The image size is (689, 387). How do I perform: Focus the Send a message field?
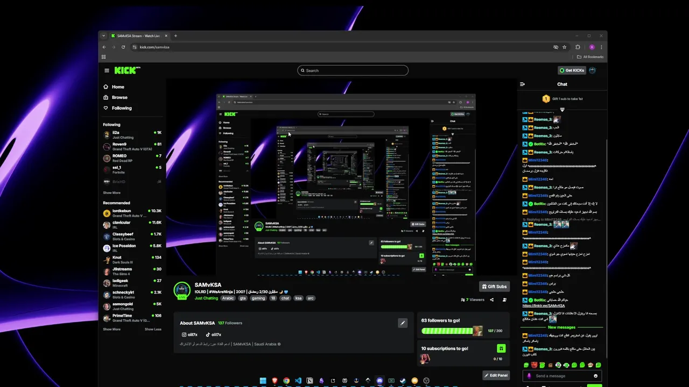pyautogui.click(x=563, y=376)
